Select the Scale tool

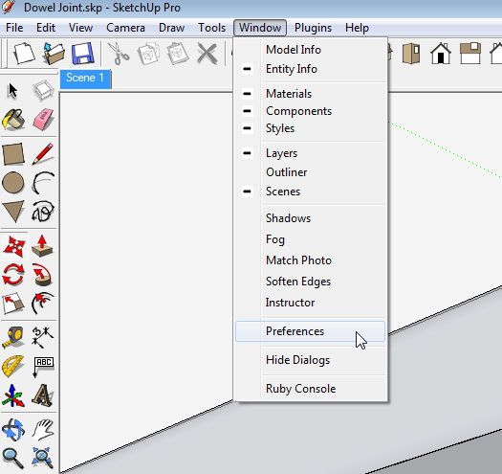click(x=13, y=303)
